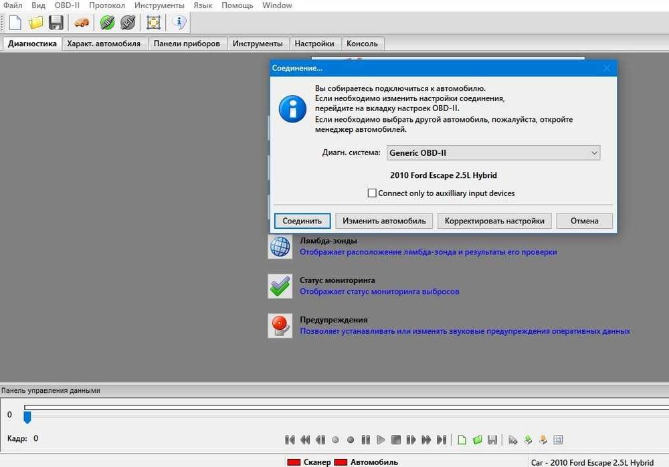Click the green connect plug icon
This screenshot has height=467, width=669.
click(107, 23)
